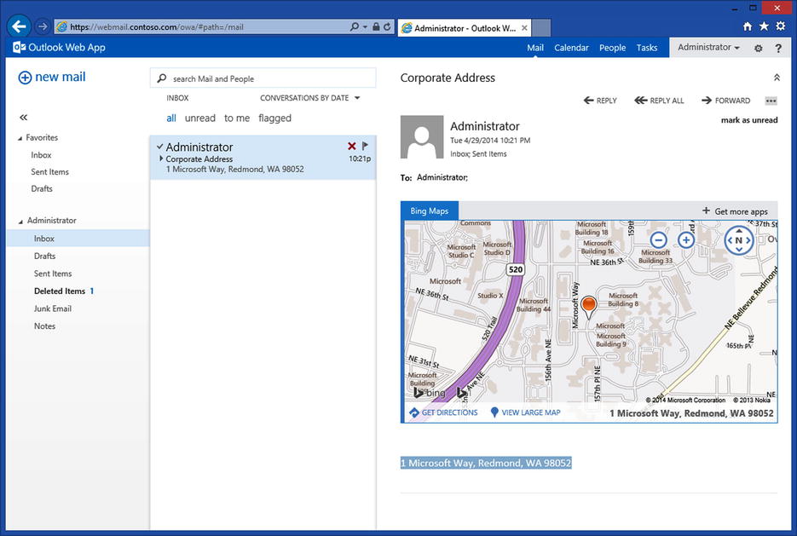Close the Administrator - Outlook tab

click(x=524, y=28)
